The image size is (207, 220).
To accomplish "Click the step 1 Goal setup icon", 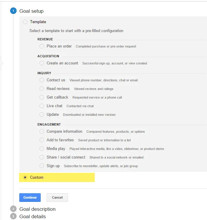I will click(13, 11).
